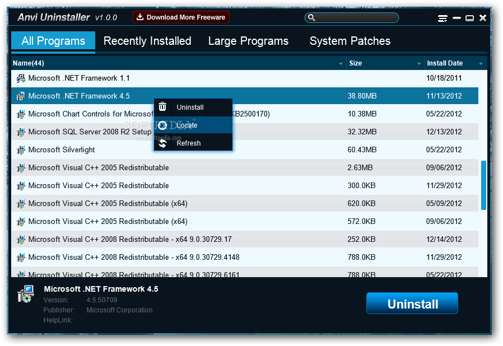Image resolution: width=503 pixels, height=346 pixels.
Task: Minimize the Anvi Uninstaller window
Action: pyautogui.click(x=457, y=18)
